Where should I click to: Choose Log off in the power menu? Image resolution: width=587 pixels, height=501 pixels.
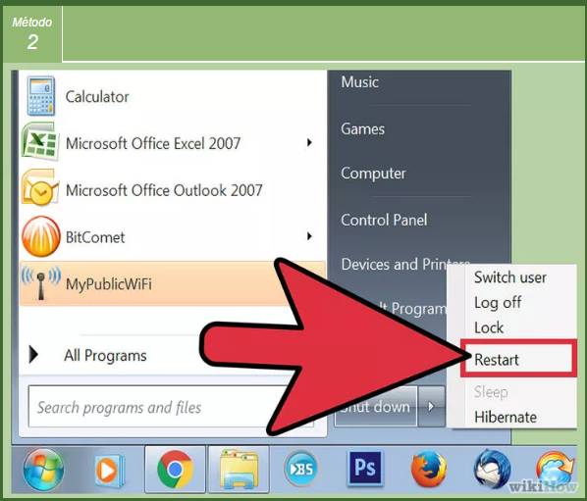point(498,303)
